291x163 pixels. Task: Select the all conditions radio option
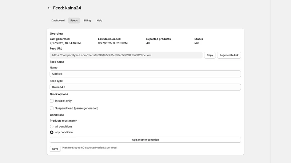[52, 126]
